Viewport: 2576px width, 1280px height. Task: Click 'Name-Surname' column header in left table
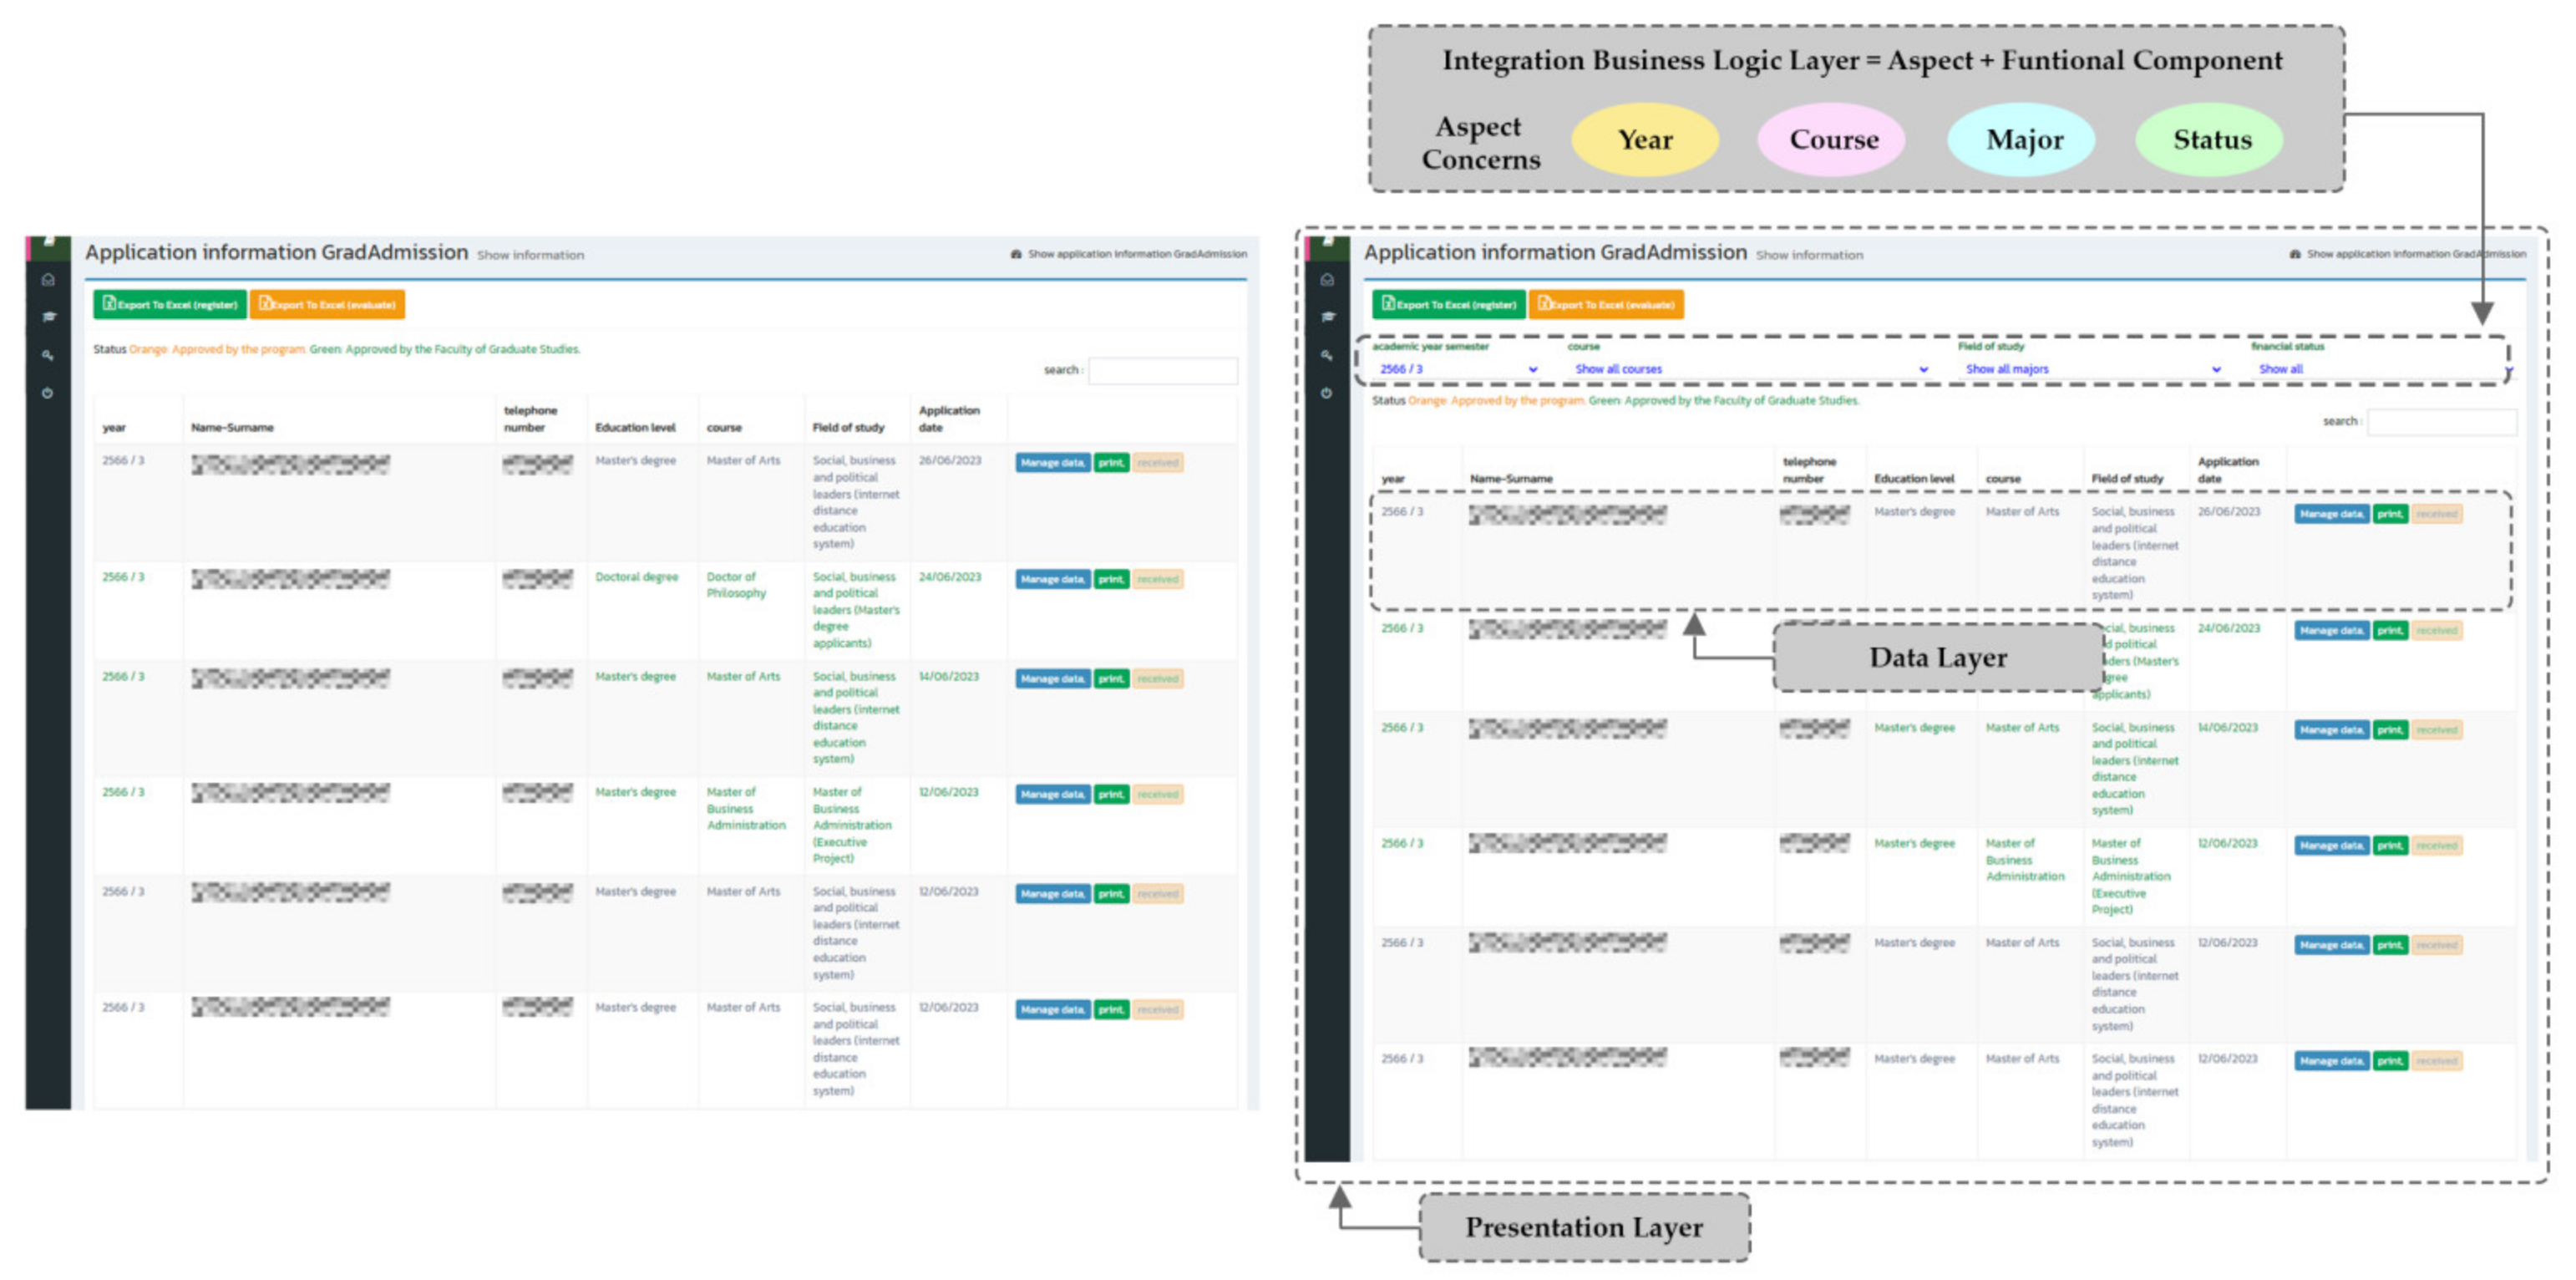232,428
